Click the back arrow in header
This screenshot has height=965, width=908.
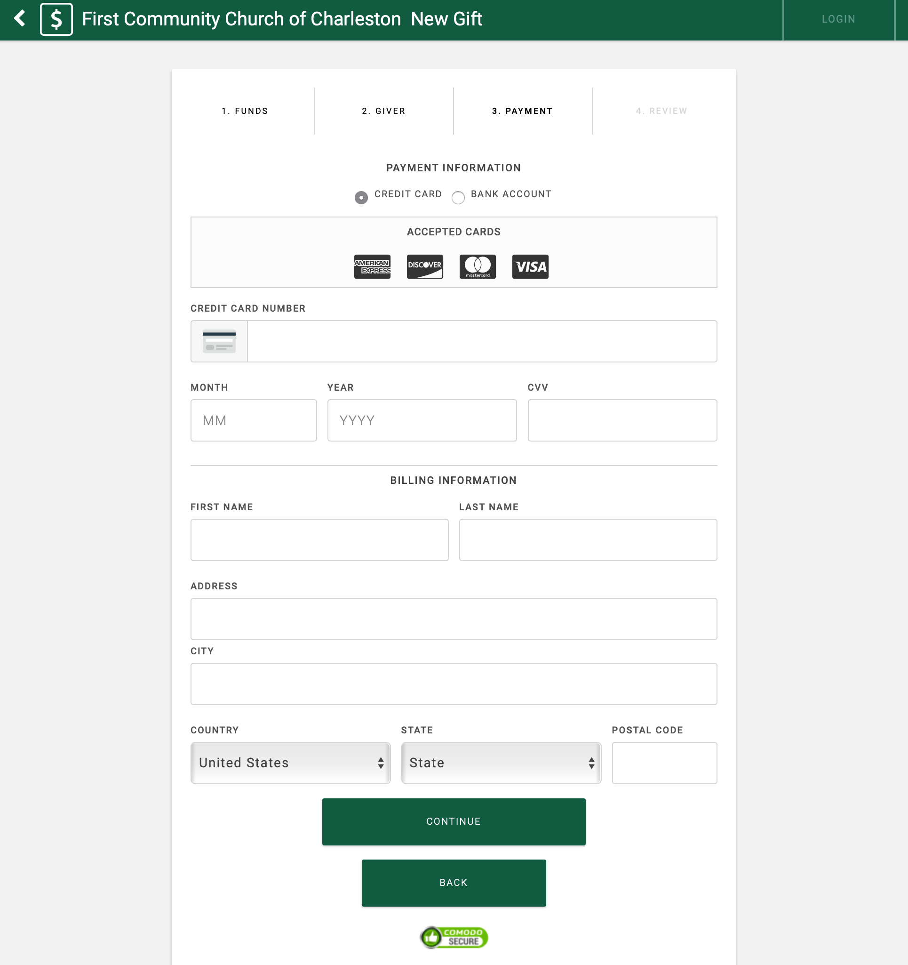pyautogui.click(x=19, y=18)
